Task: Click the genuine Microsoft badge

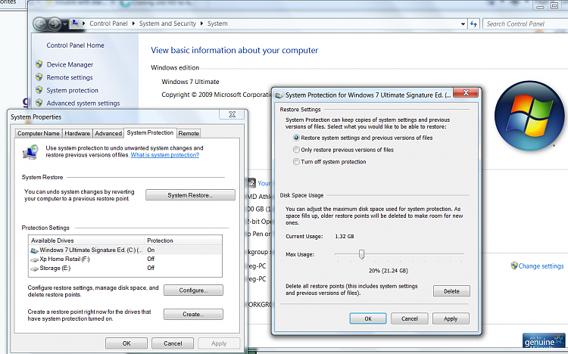Action: [544, 340]
